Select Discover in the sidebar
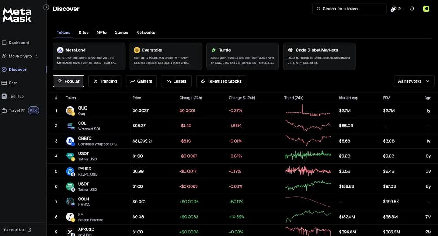Image resolution: width=438 pixels, height=236 pixels. [14, 70]
